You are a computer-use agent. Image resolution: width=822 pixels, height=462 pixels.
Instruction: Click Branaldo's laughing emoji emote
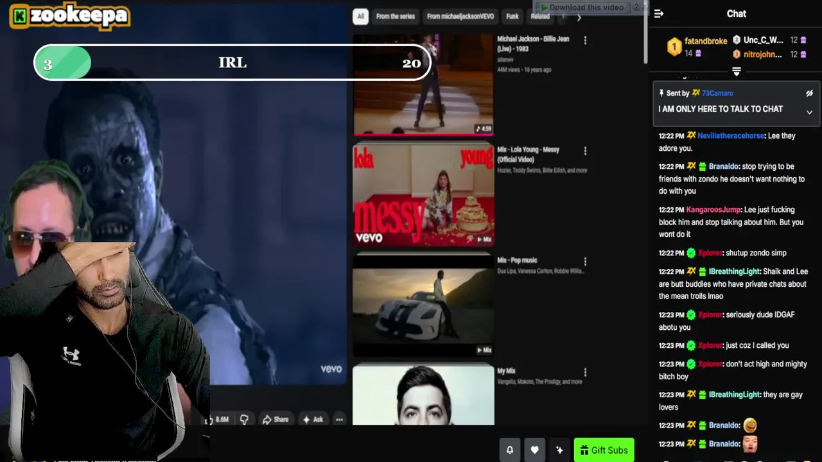[749, 425]
